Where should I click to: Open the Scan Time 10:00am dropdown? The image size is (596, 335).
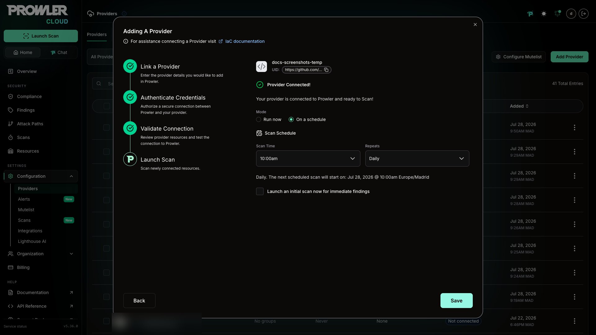point(308,159)
